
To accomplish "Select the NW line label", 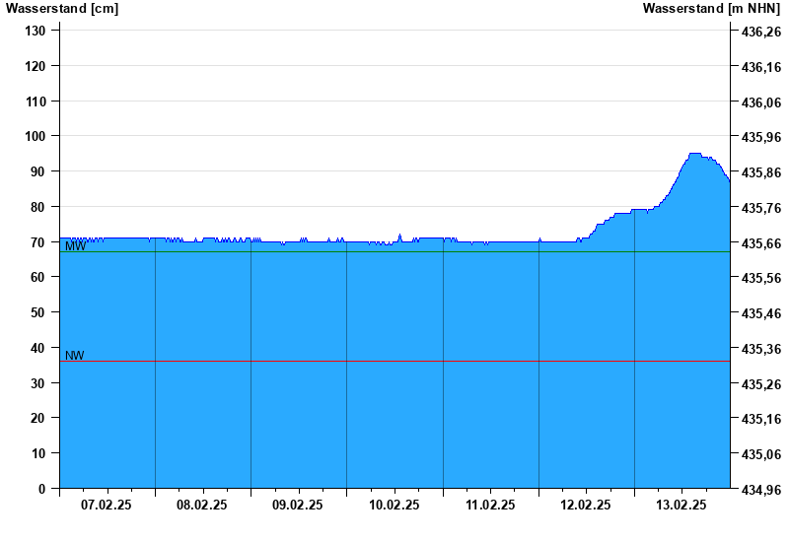I will [x=74, y=356].
